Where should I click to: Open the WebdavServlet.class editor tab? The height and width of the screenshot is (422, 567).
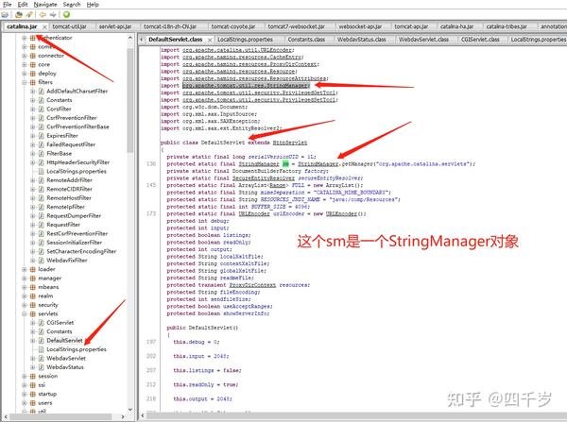[x=423, y=40]
